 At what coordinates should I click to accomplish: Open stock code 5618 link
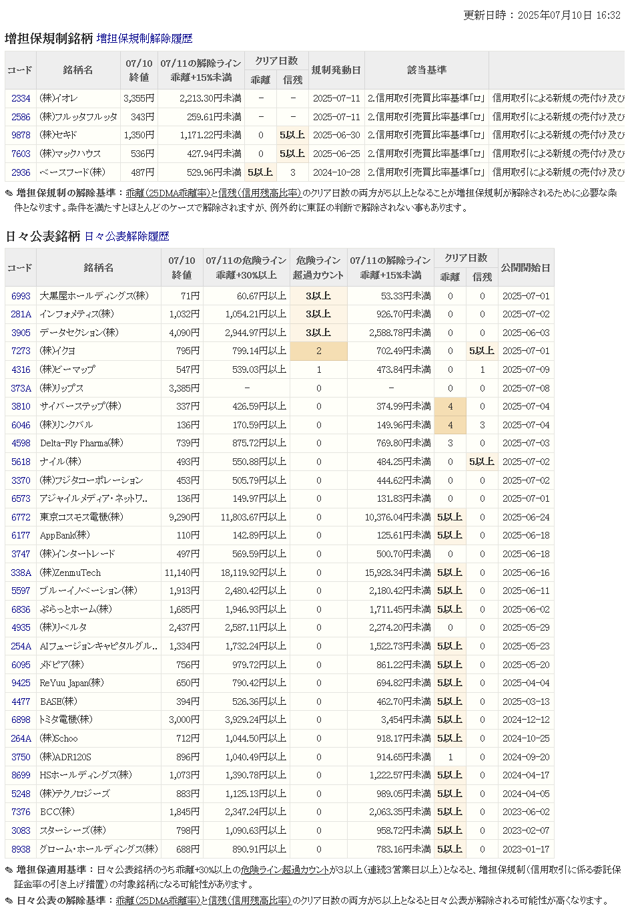tap(21, 462)
